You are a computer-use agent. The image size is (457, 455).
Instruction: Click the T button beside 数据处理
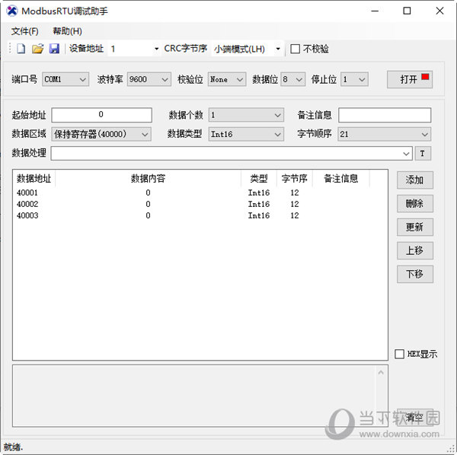(x=423, y=154)
